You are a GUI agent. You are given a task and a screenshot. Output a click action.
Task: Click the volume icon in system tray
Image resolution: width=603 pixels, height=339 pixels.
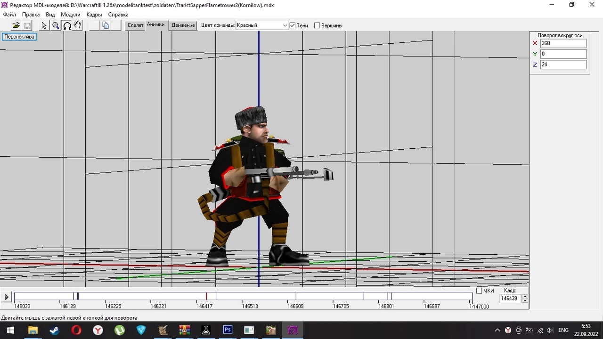tap(550, 330)
